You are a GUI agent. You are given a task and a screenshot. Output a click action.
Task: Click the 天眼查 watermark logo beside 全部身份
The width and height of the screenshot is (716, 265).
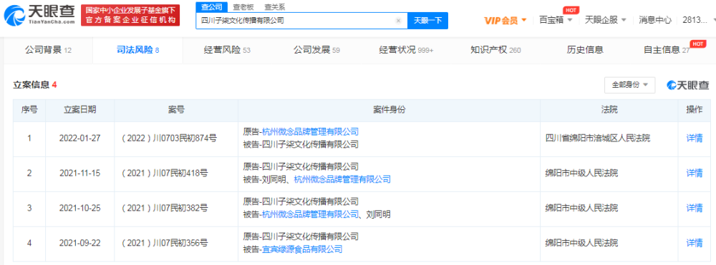(x=688, y=85)
